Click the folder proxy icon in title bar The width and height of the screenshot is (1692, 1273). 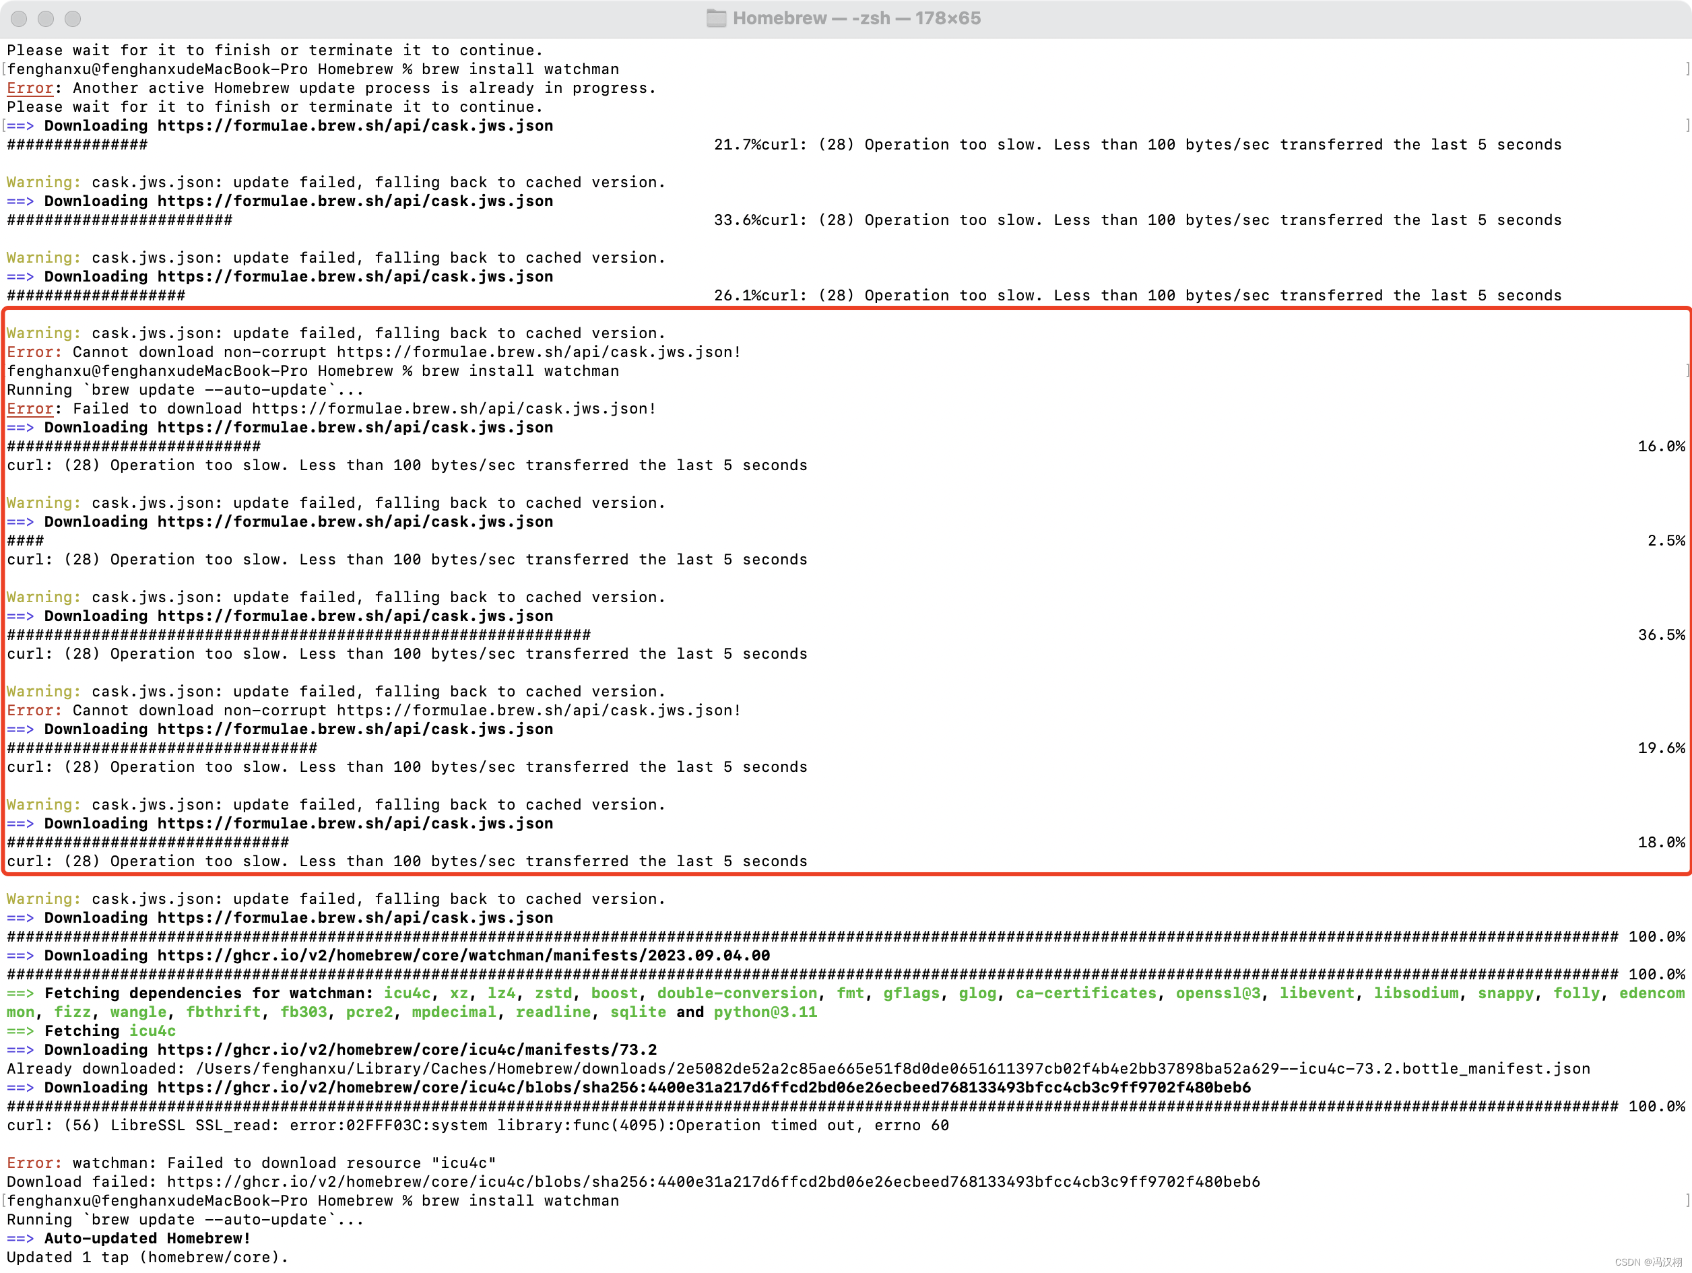(x=716, y=18)
